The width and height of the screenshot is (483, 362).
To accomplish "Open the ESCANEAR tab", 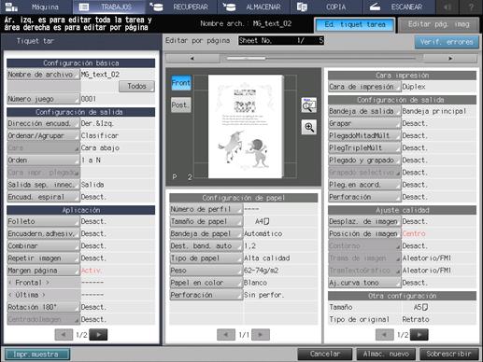I will click(399, 7).
